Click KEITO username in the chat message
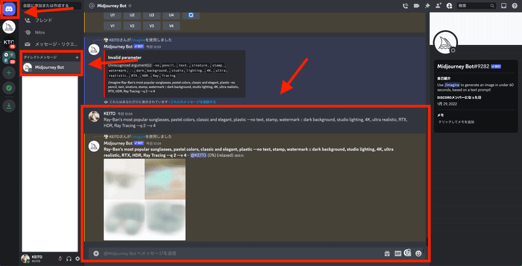 [110, 113]
